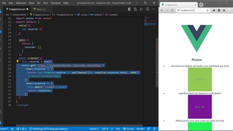This screenshot has width=233, height=131.
Task: Click the purple 150 x 150 photo thumbnail
Action: (x=200, y=107)
